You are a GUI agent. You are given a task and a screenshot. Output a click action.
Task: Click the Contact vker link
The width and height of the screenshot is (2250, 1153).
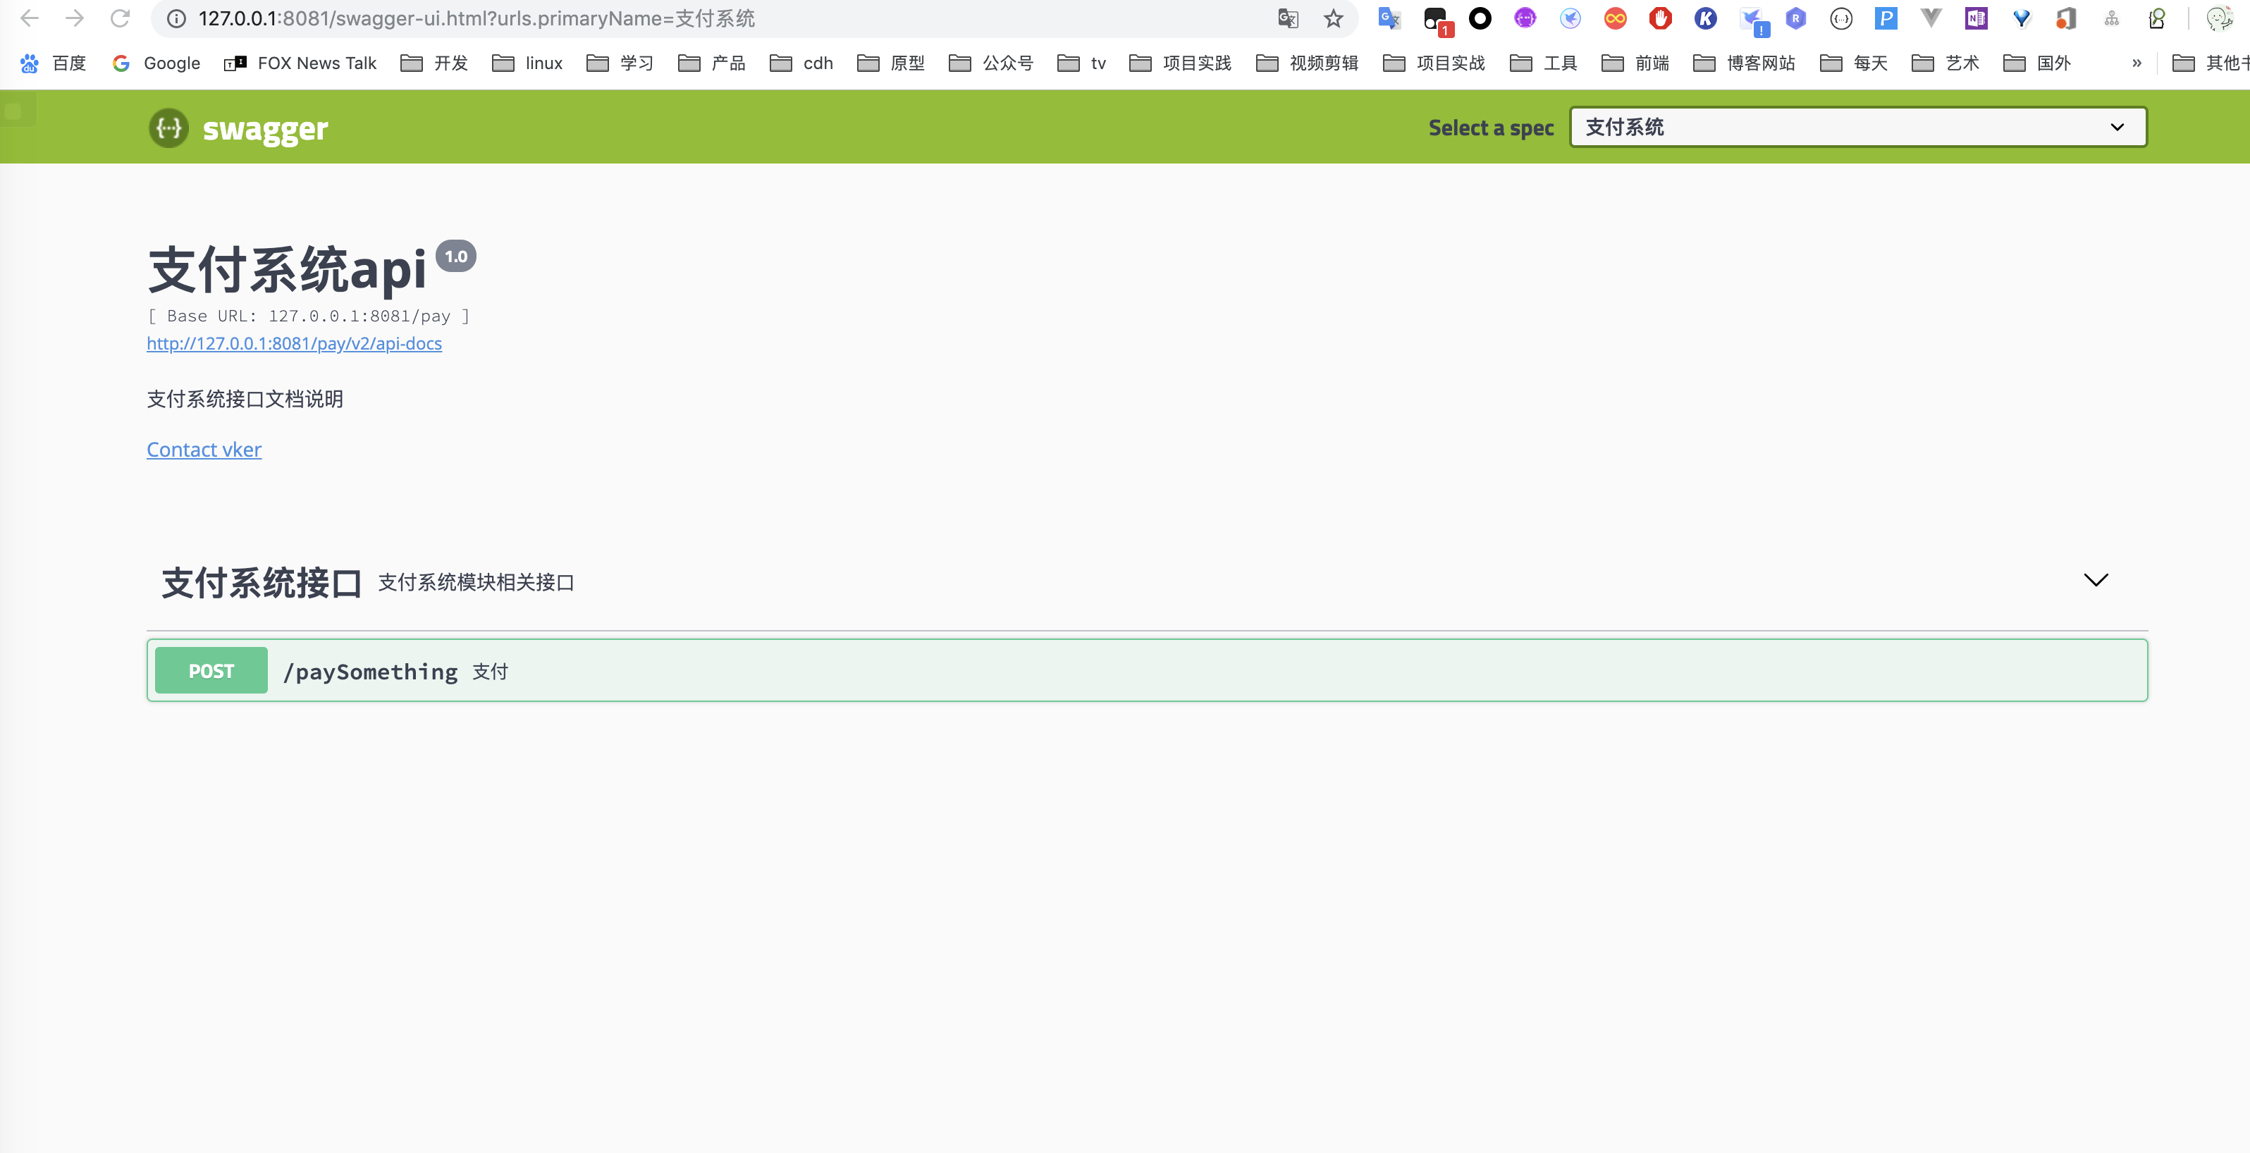[x=204, y=450]
